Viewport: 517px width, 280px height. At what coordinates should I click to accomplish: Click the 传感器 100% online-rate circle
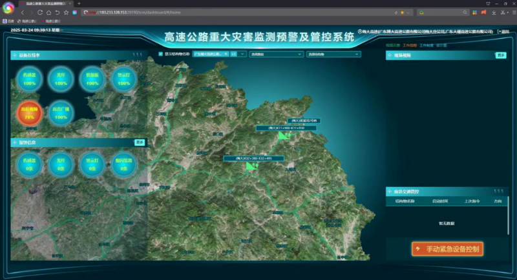click(29, 80)
